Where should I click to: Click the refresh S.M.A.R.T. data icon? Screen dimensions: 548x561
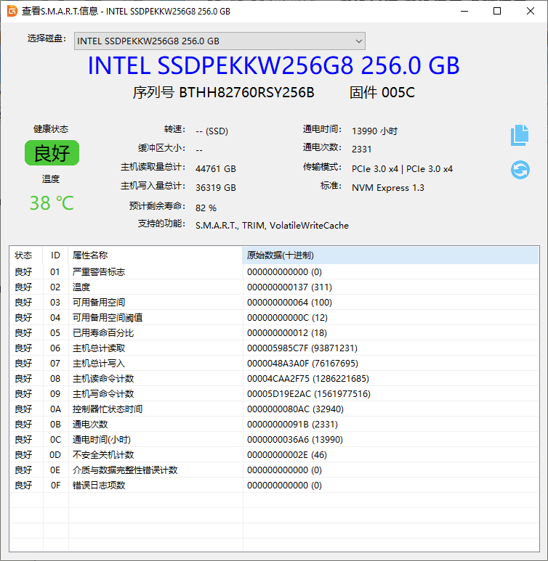(520, 170)
